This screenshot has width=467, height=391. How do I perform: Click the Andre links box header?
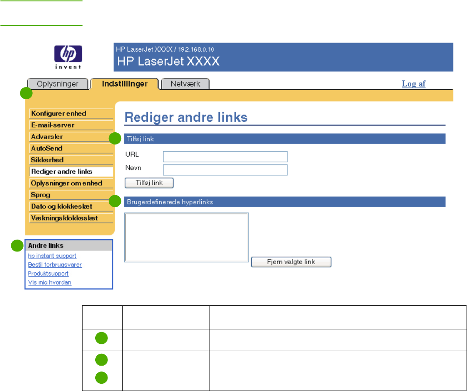[69, 246]
